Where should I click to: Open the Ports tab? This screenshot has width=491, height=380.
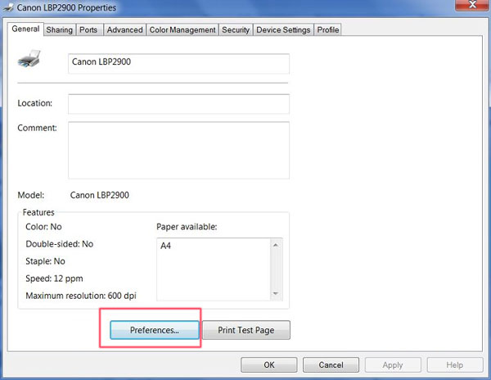coord(88,30)
